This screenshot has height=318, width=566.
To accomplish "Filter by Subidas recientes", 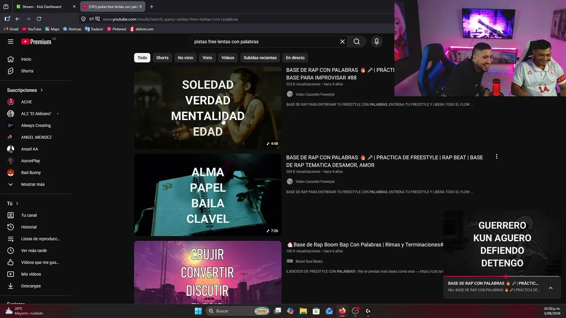I will point(260,58).
